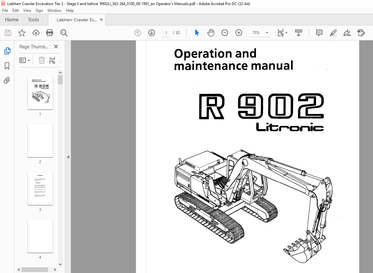Image resolution: width=373 pixels, height=273 pixels.
Task: Switch to the Tools tab
Action: (33, 20)
